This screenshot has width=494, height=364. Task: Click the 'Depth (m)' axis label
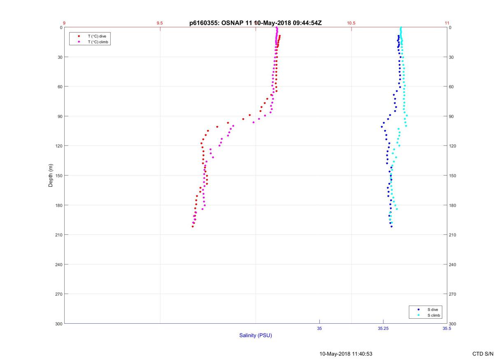(x=51, y=176)
